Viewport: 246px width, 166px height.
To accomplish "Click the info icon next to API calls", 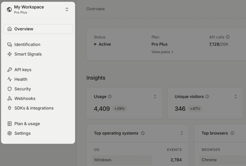I will pyautogui.click(x=228, y=37).
